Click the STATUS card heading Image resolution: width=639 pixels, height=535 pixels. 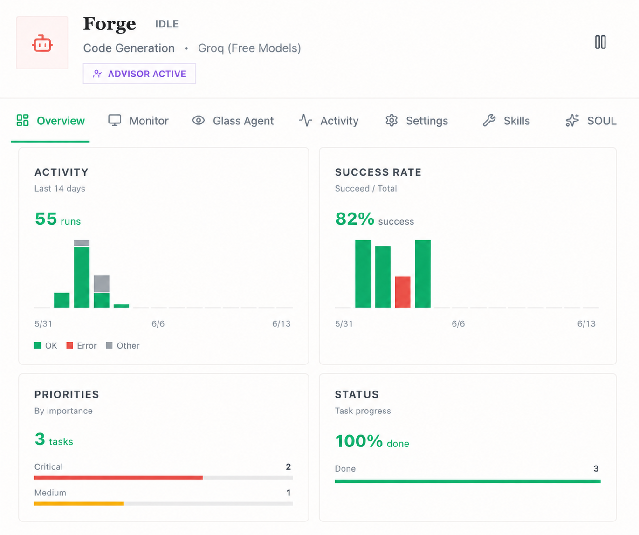pyautogui.click(x=357, y=394)
